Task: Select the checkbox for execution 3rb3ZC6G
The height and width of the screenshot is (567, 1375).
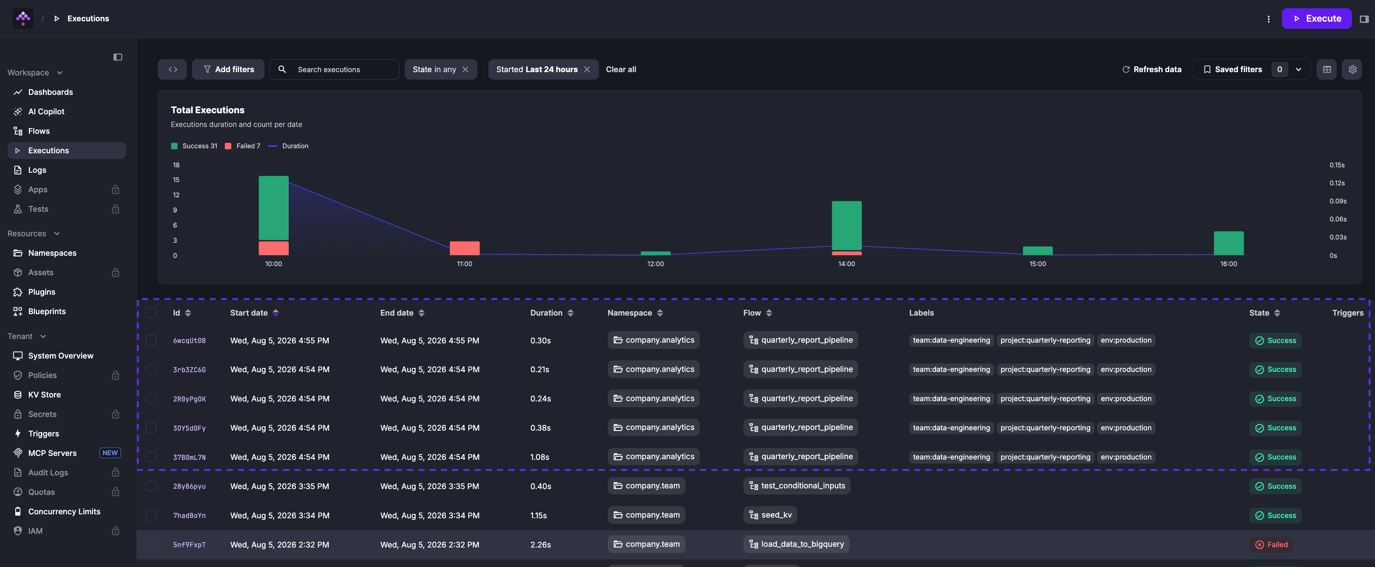Action: click(x=151, y=370)
